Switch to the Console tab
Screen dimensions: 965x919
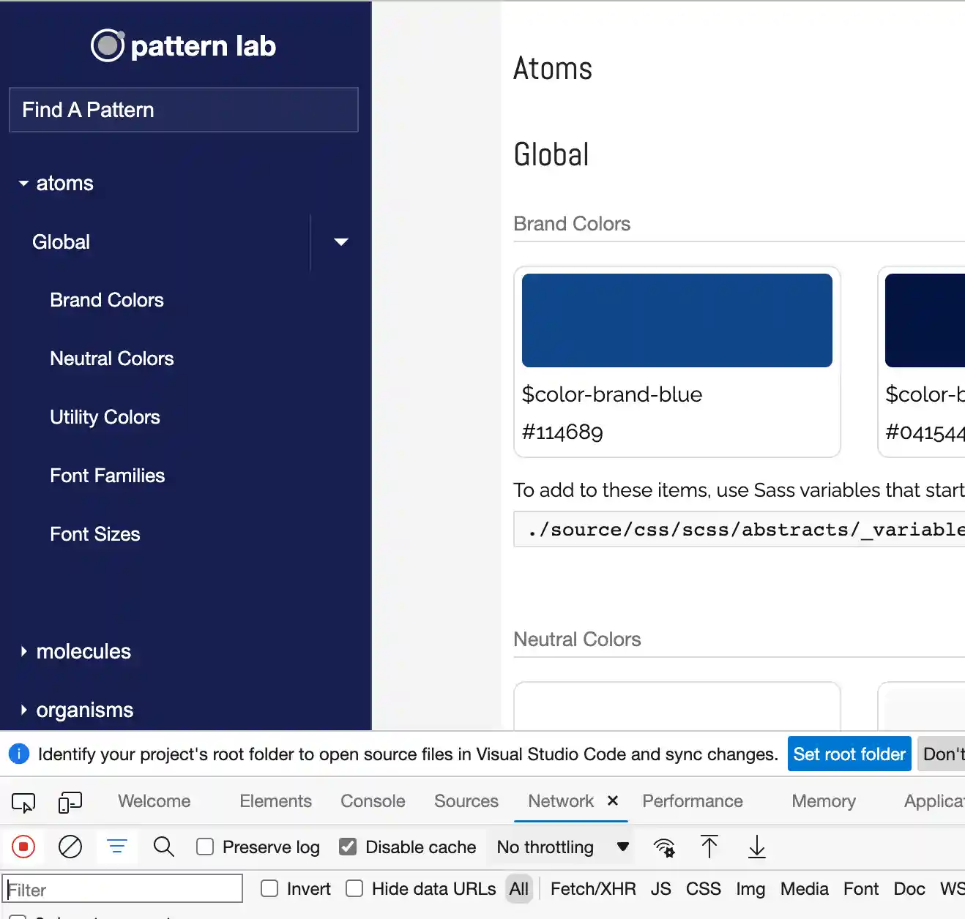tap(373, 801)
